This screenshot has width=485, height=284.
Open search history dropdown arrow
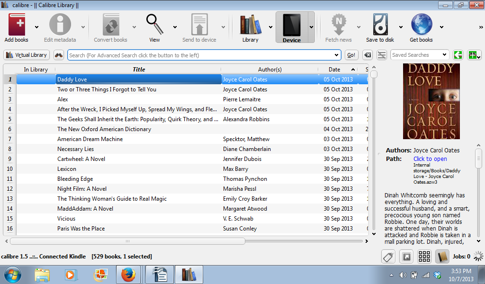(x=337, y=55)
